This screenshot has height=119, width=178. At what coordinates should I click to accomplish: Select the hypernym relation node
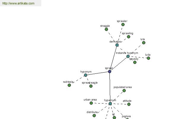110,104
